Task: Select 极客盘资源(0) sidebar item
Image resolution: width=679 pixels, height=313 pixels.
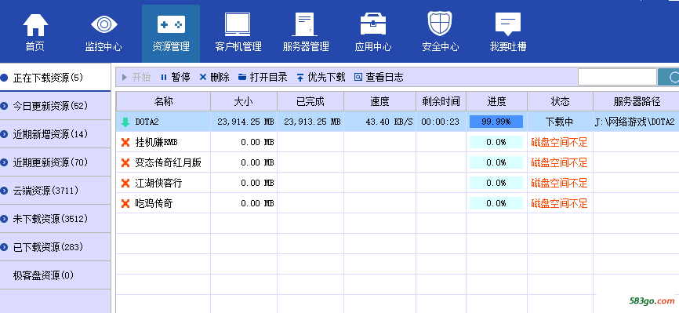Action: pyautogui.click(x=56, y=275)
